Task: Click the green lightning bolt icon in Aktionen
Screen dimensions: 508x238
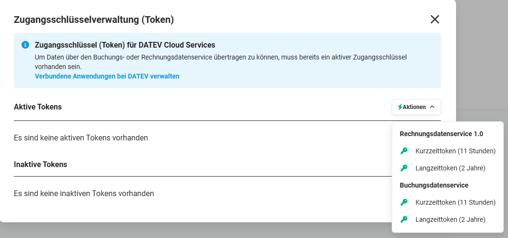Action: 400,107
